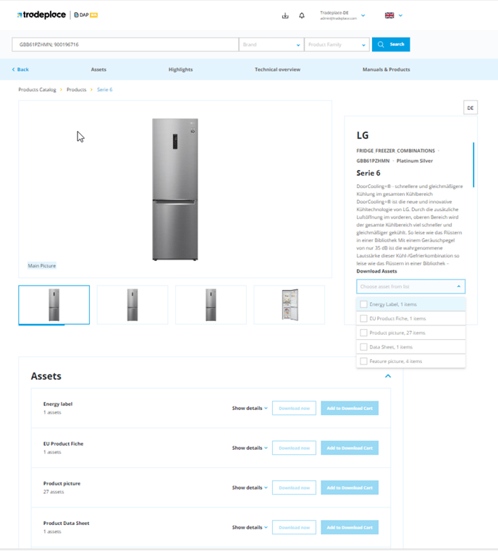Expand Show details for EU Product Fiche

pyautogui.click(x=250, y=448)
